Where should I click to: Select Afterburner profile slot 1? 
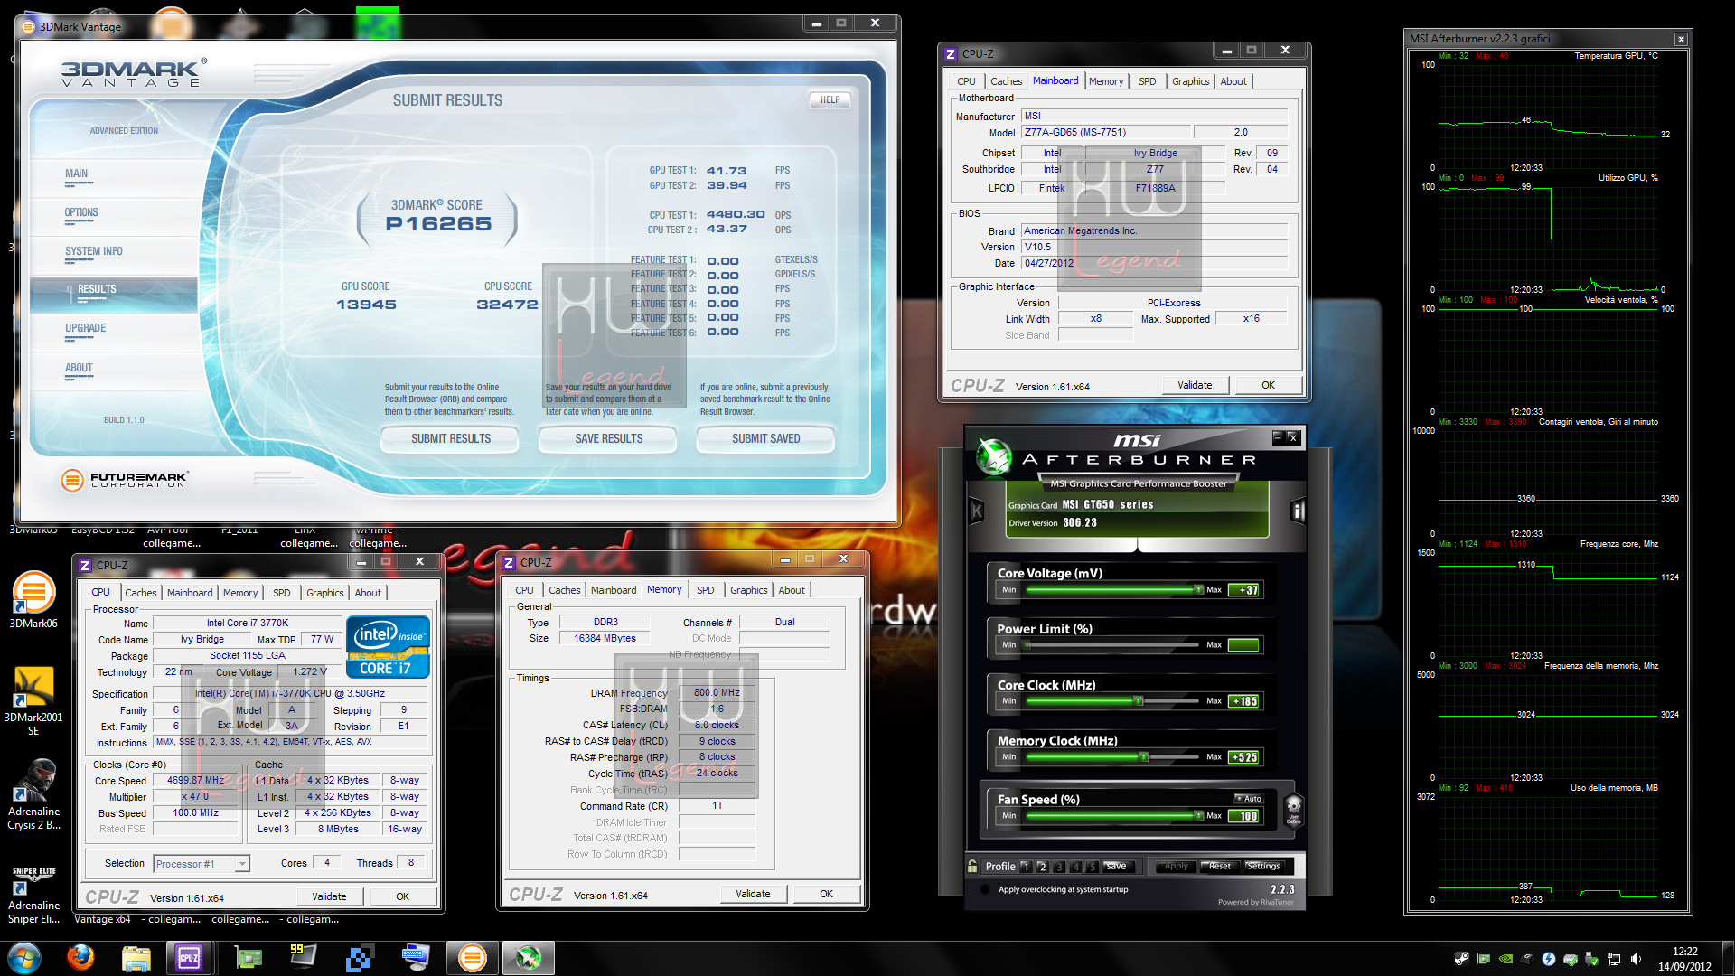pyautogui.click(x=1026, y=866)
